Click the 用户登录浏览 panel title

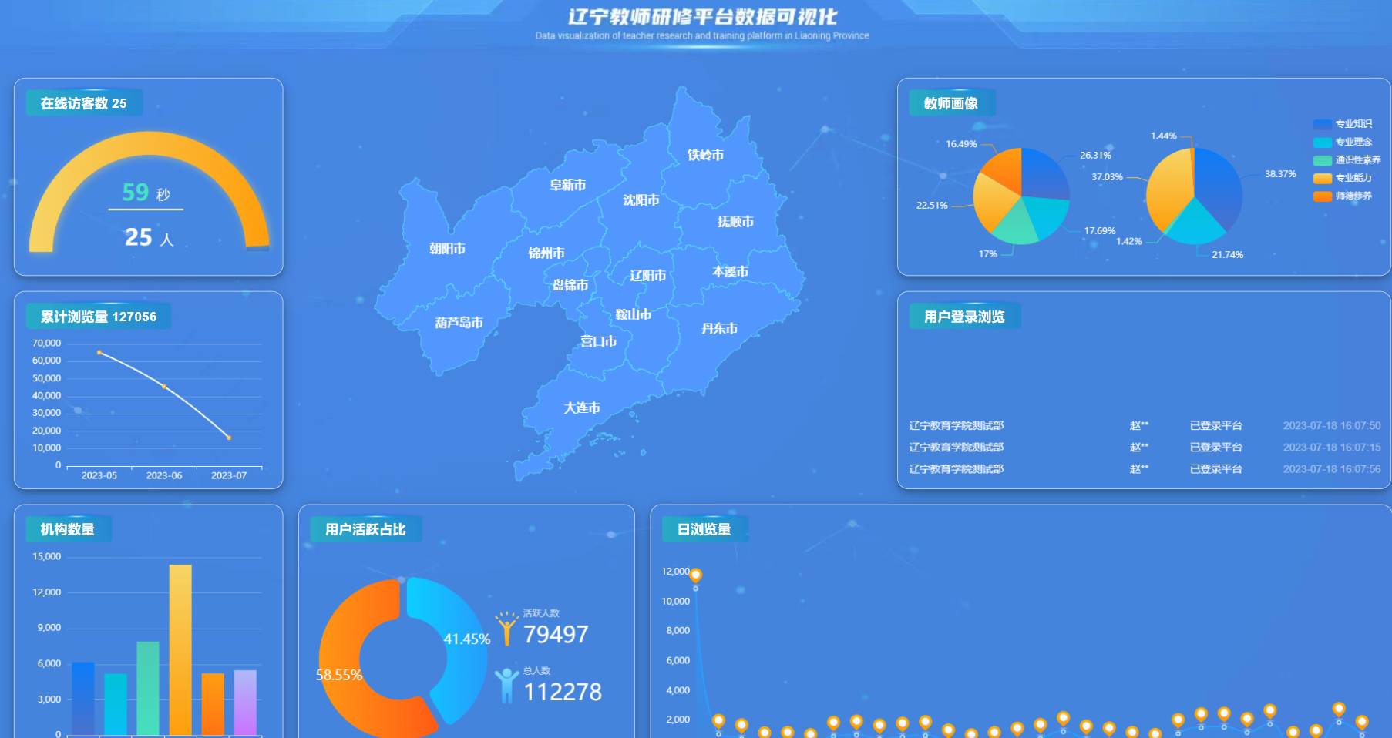[963, 317]
